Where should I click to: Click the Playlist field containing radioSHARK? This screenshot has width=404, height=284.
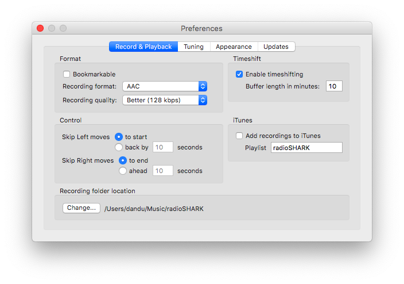[x=306, y=148]
